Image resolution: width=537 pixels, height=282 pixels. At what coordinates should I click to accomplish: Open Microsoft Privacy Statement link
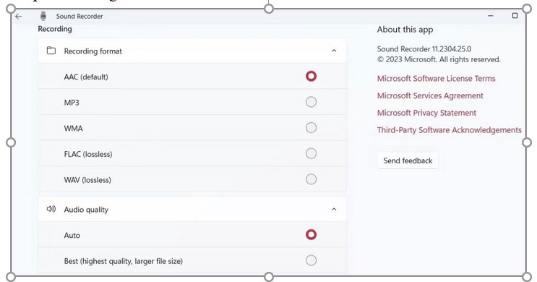426,113
